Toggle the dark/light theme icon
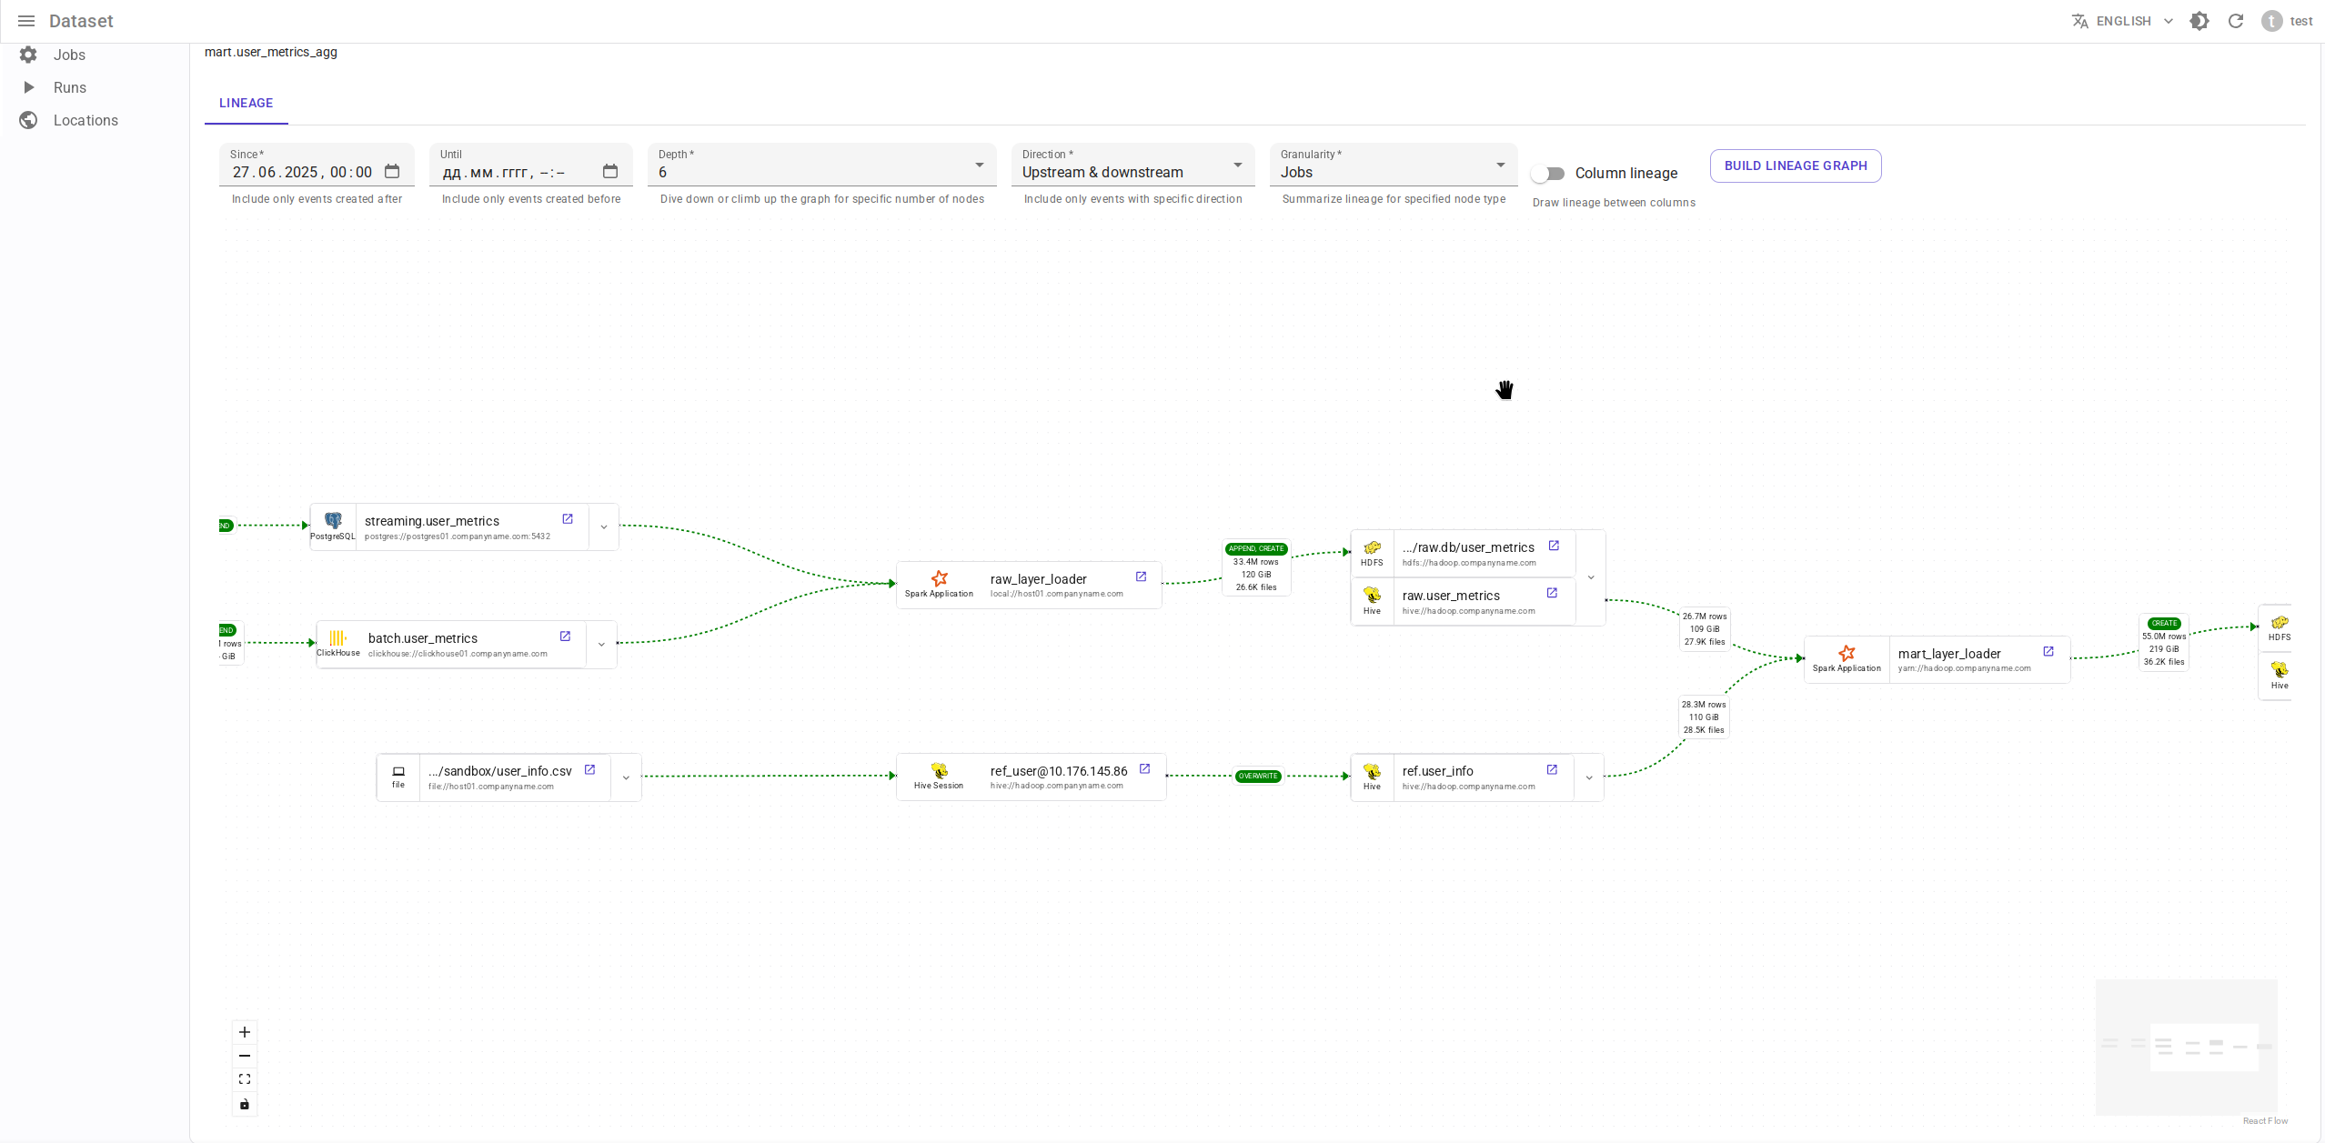 click(x=2199, y=21)
